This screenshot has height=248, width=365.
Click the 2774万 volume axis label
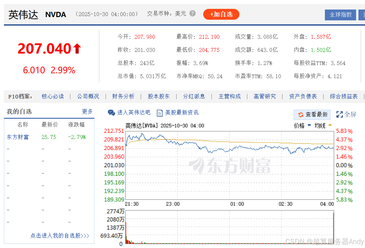115,212
